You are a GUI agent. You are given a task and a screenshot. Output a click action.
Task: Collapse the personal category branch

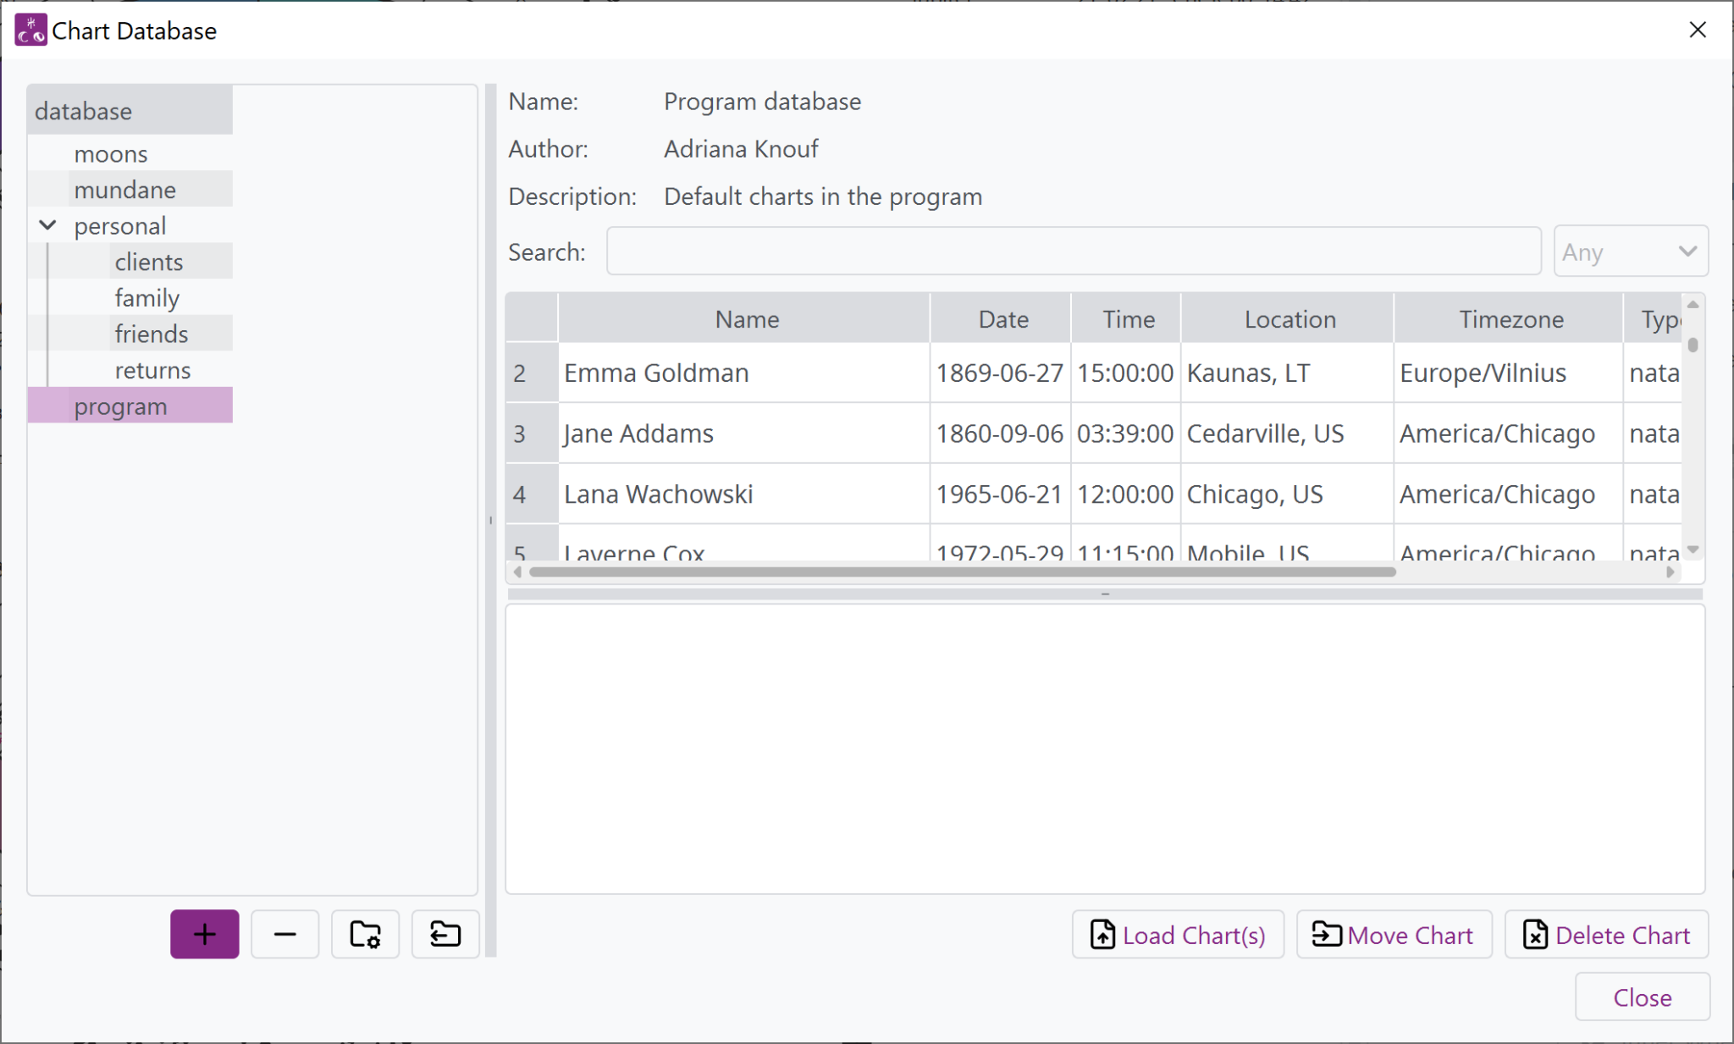click(x=47, y=224)
